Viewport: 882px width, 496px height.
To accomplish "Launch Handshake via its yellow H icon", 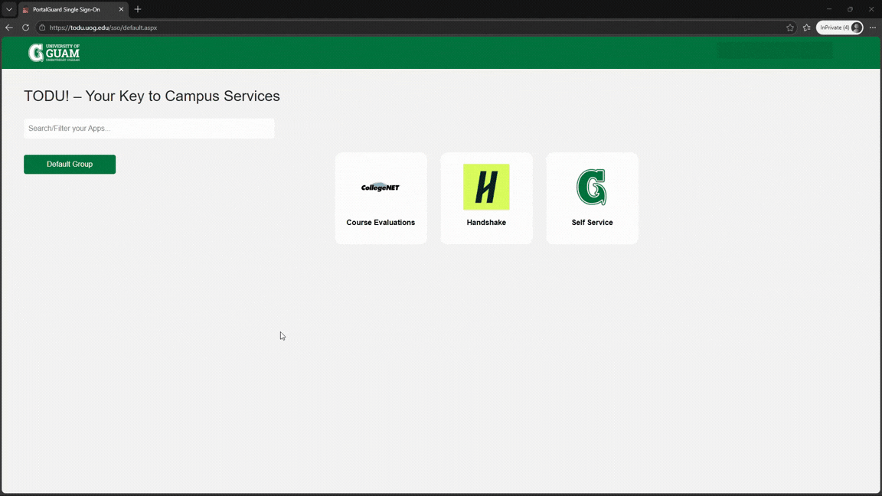I will pyautogui.click(x=486, y=187).
